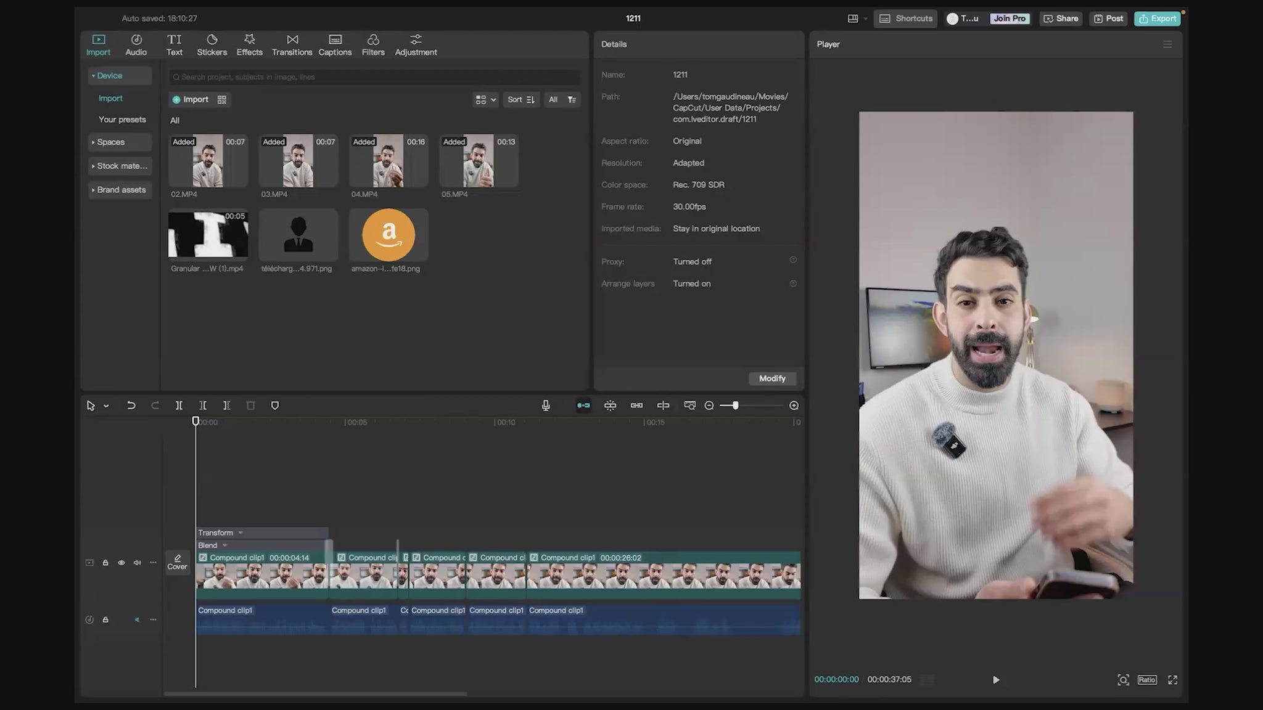Redo the last action
Screen dimensions: 1263x710
(x=155, y=406)
